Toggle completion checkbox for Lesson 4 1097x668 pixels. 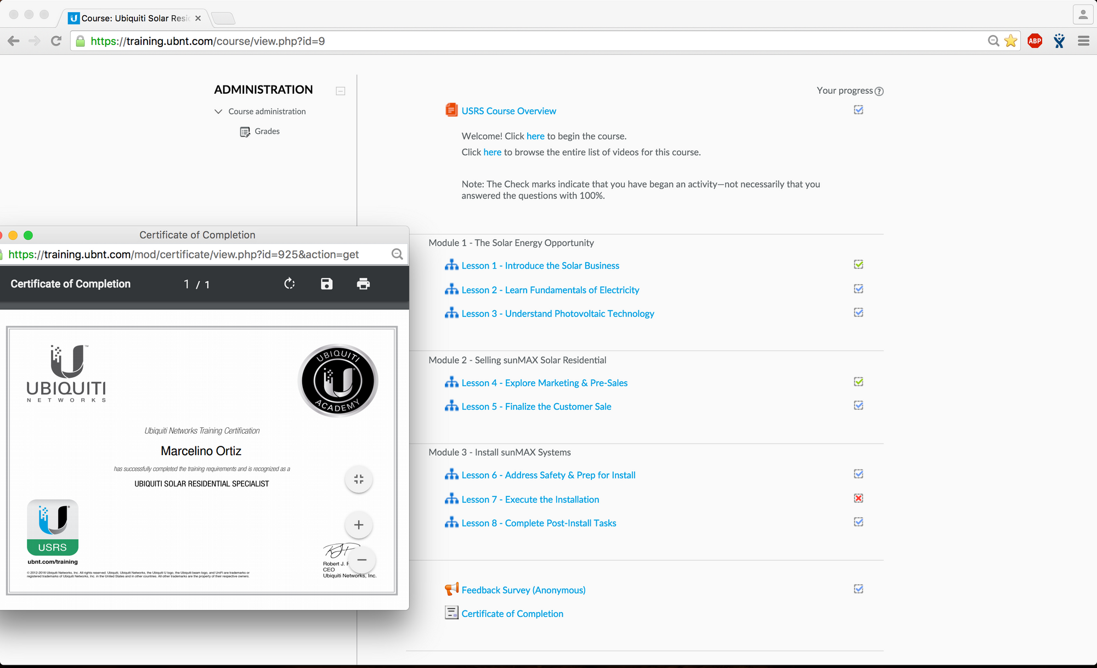pyautogui.click(x=859, y=382)
